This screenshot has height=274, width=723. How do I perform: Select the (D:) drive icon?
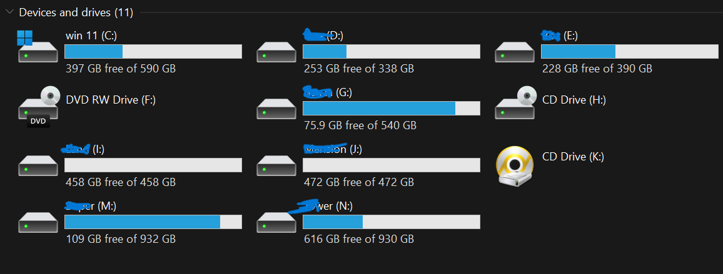(276, 52)
